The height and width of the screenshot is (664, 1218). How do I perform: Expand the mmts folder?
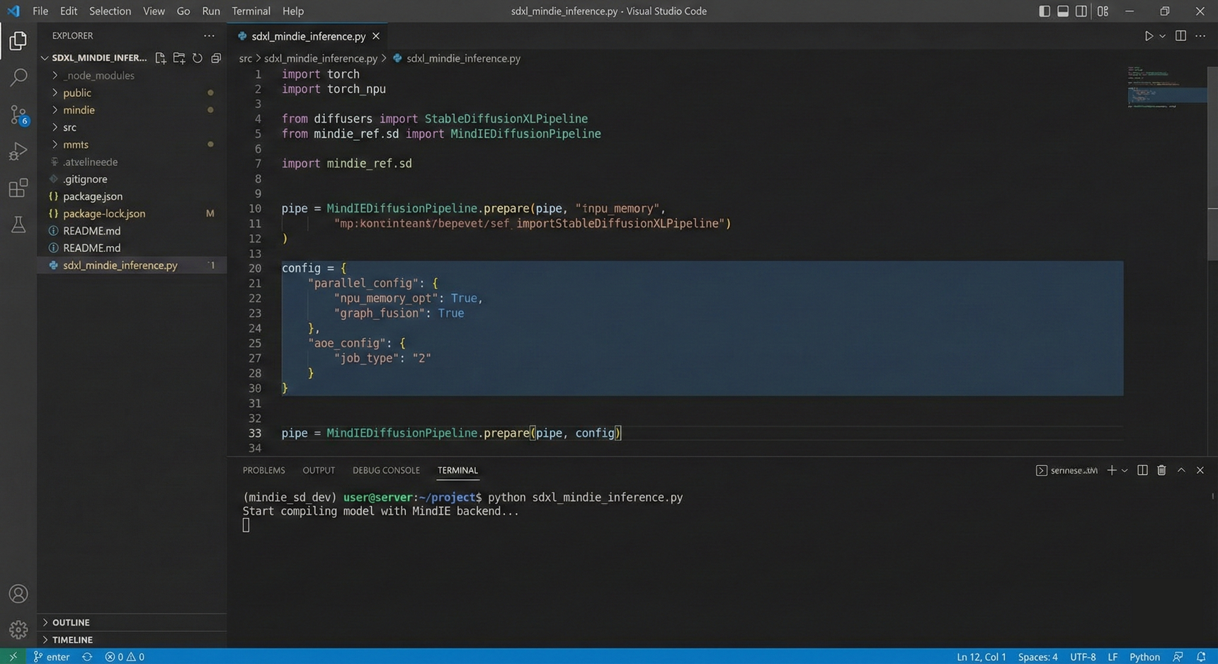[x=132, y=145]
